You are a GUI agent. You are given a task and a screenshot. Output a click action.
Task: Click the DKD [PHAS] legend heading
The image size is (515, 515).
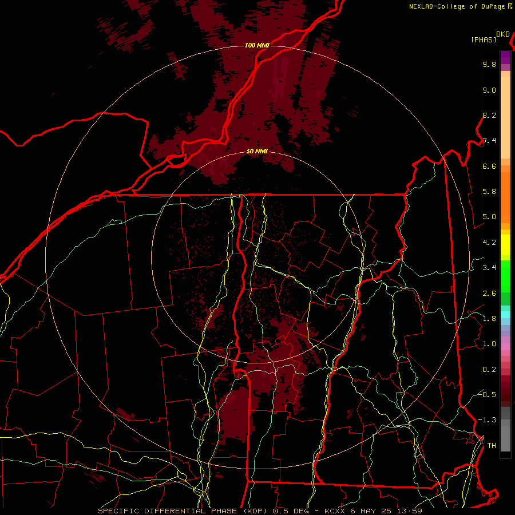490,37
